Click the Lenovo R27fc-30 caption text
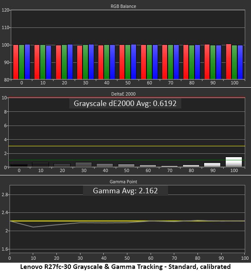Screen dimensions: 251x271 click(125, 267)
